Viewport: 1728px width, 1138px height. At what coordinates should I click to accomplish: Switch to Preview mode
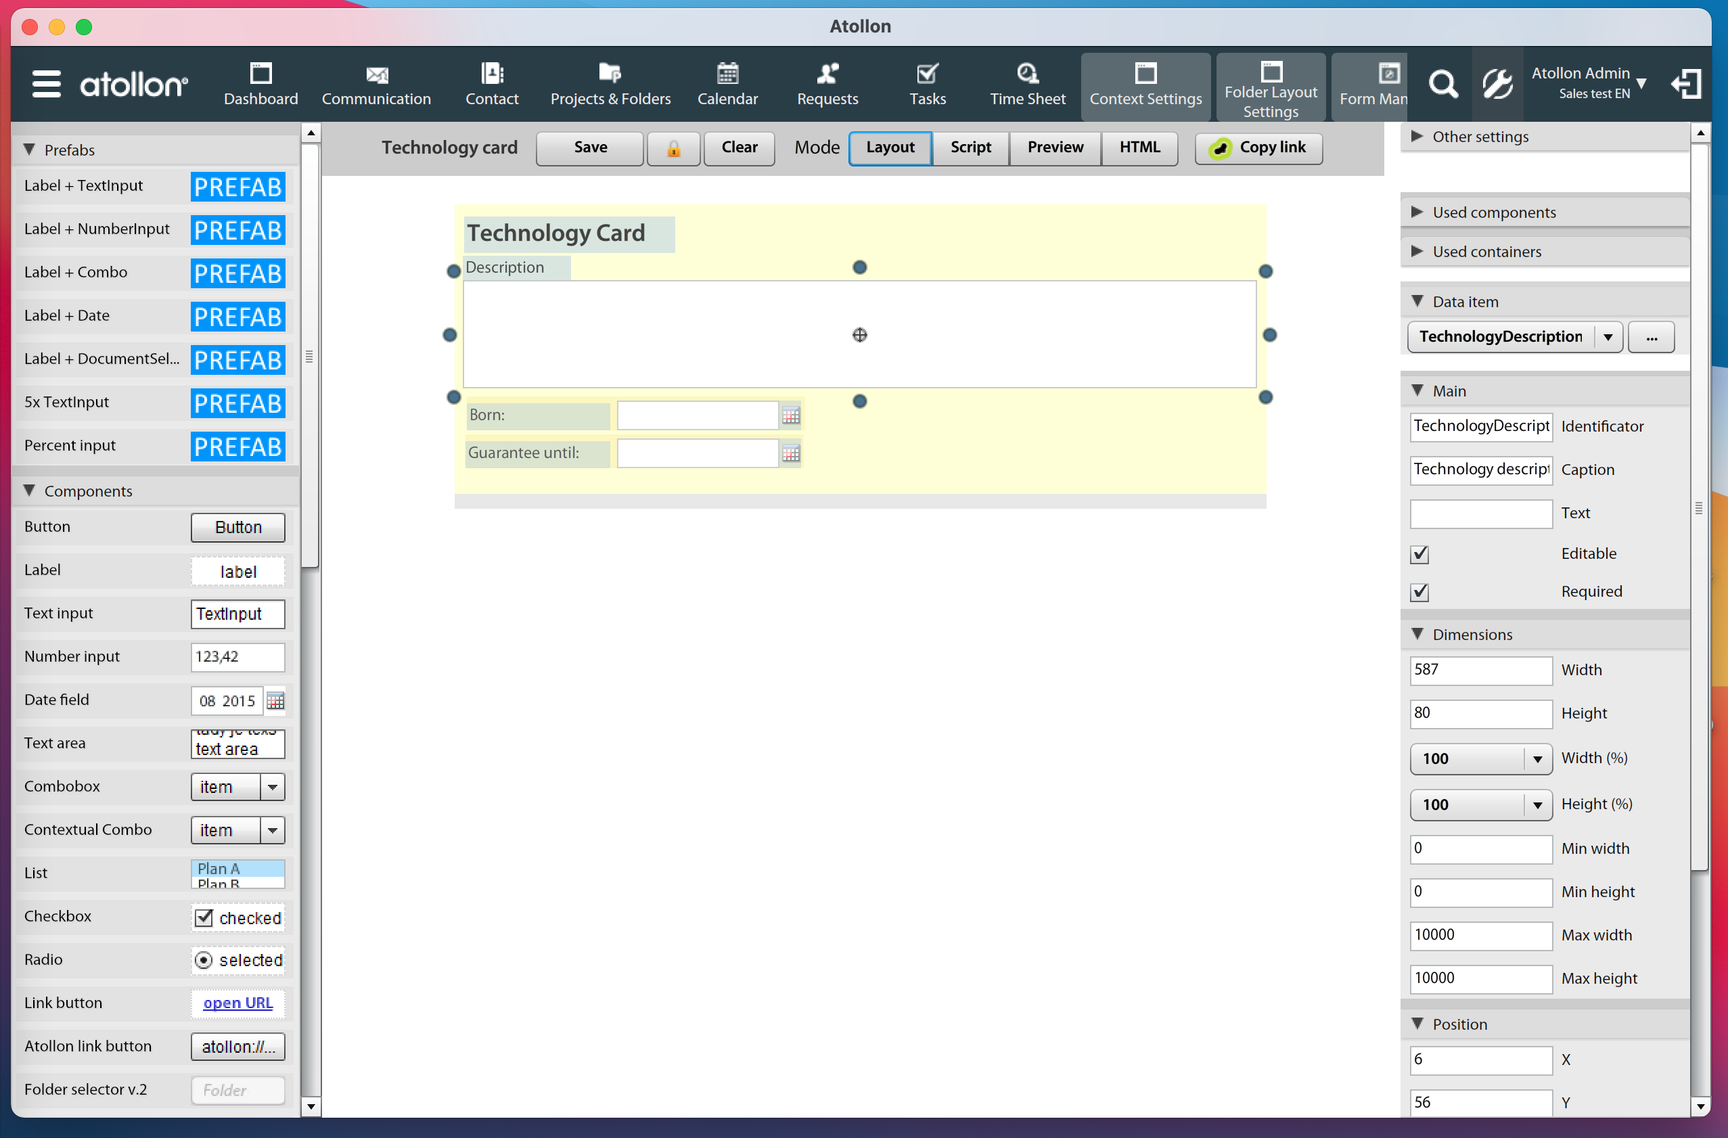click(x=1054, y=147)
